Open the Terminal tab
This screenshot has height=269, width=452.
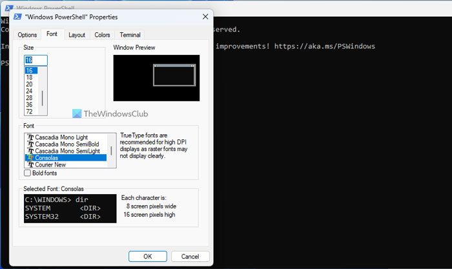pyautogui.click(x=130, y=35)
